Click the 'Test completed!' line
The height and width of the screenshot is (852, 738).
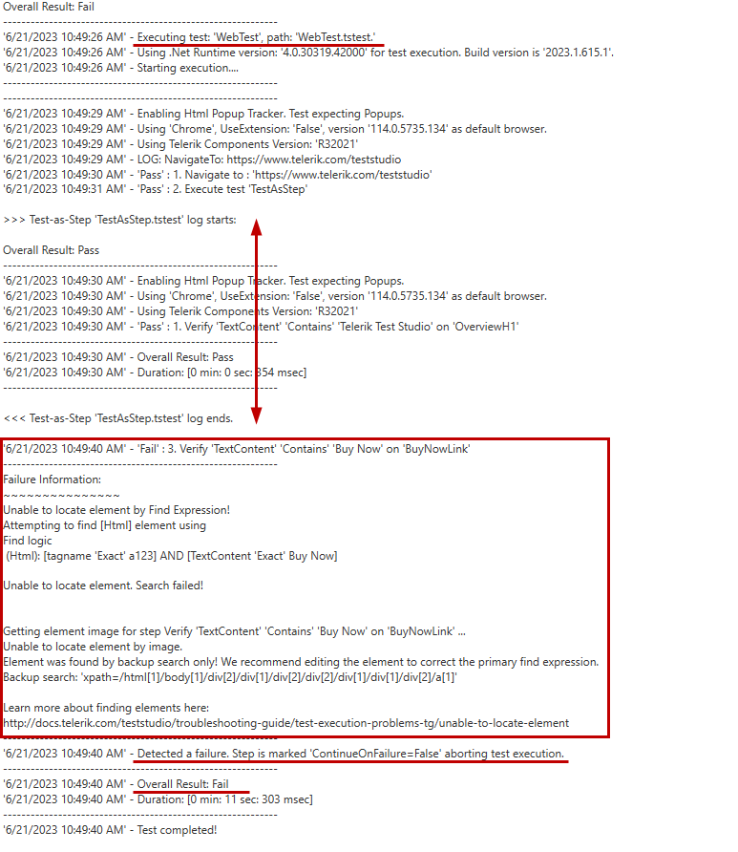110,830
